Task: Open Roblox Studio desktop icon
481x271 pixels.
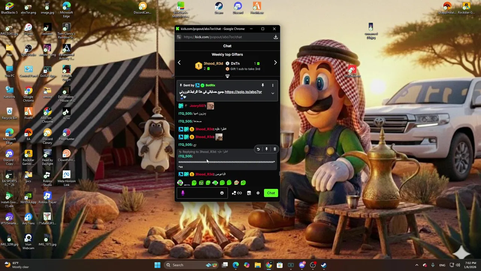Action: click(x=47, y=179)
